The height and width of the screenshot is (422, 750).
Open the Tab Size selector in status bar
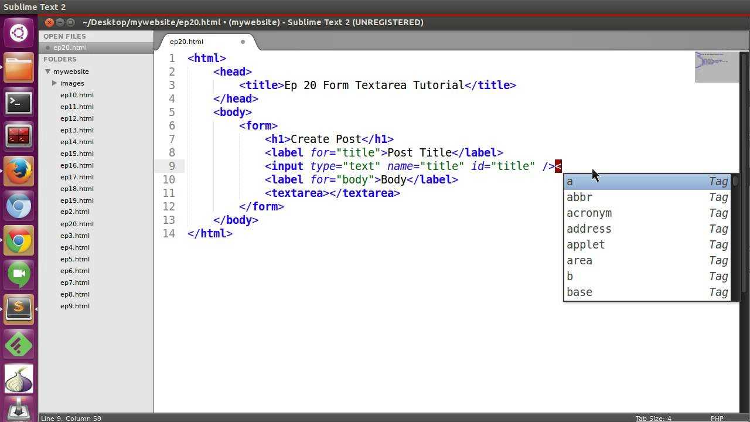[653, 418]
